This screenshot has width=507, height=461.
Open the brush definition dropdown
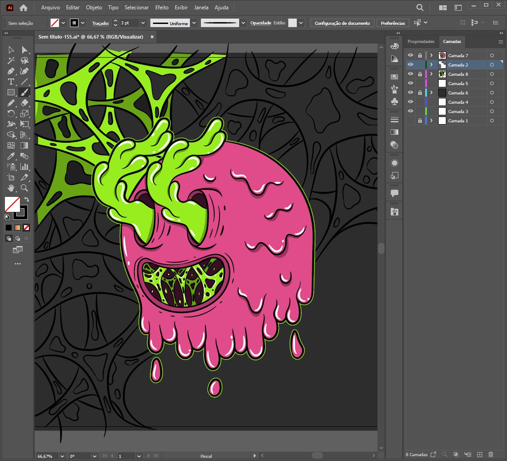tap(243, 23)
